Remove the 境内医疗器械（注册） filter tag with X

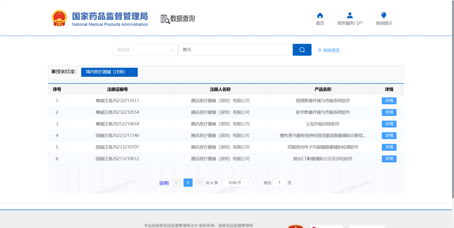[x=132, y=72]
